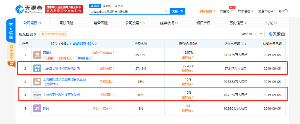Image resolution: width=300 pixels, height=124 pixels.
Task: Sort by 认缴出资额 using sort arrows
Action: point(246,44)
